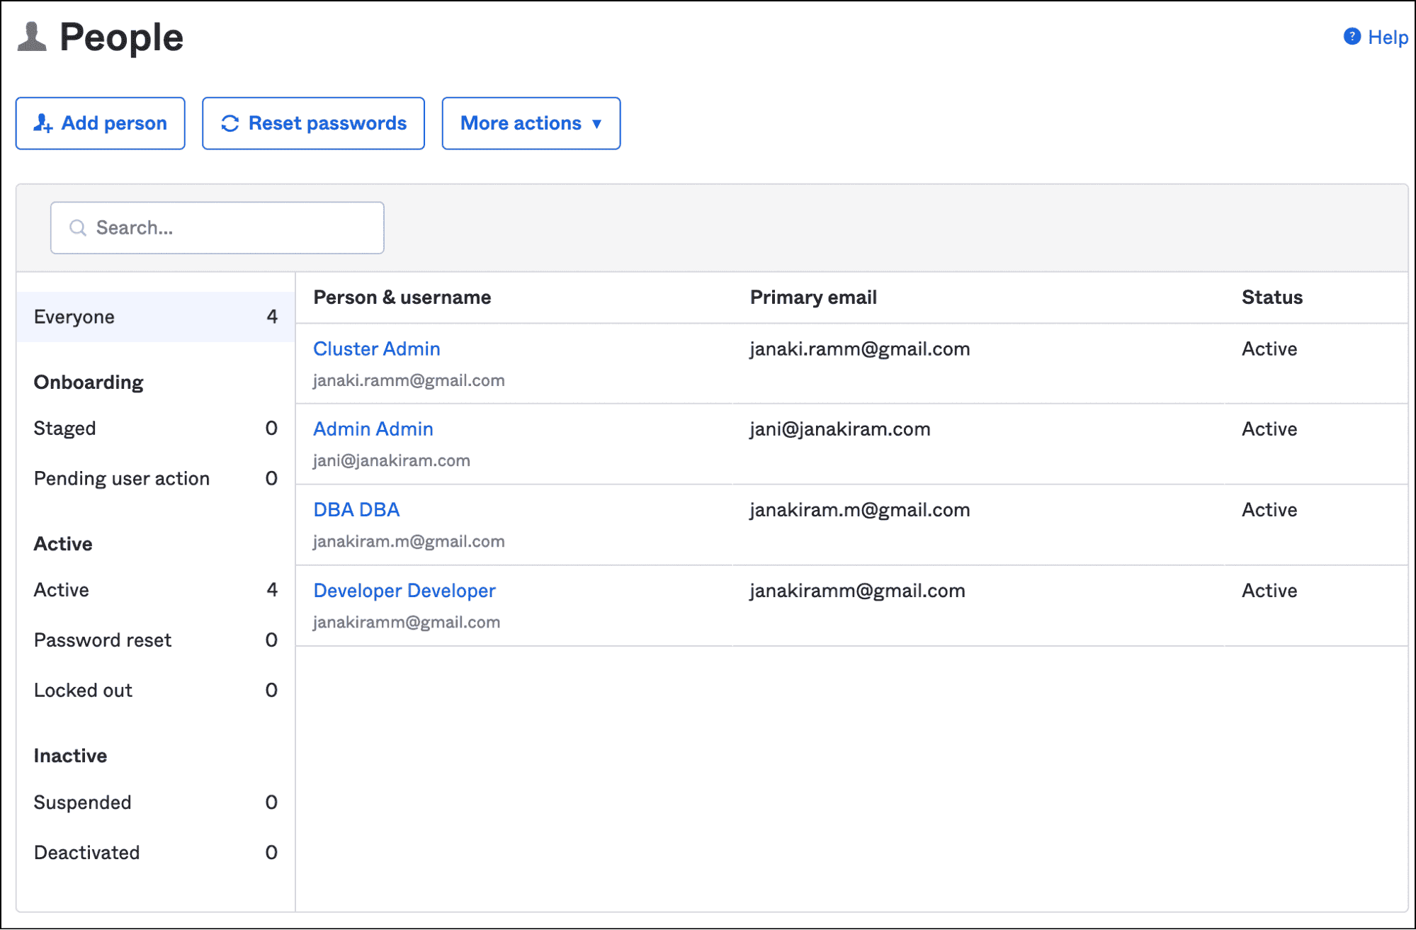Open the Help link
The image size is (1416, 930).
[1387, 37]
